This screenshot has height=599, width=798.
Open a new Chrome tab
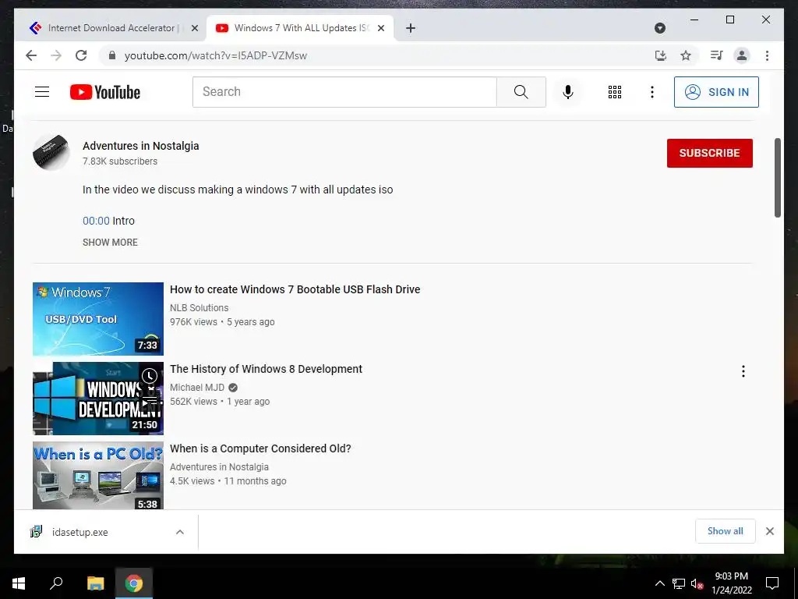point(411,28)
